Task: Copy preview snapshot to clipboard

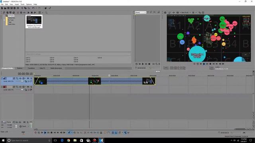Action: 200,12
